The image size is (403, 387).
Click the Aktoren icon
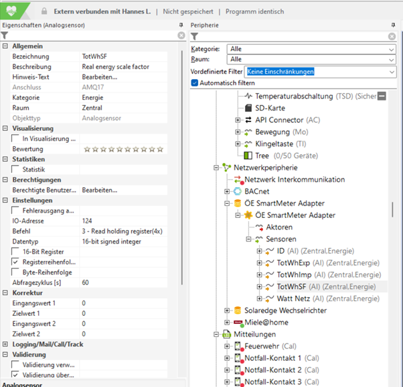[259, 227]
